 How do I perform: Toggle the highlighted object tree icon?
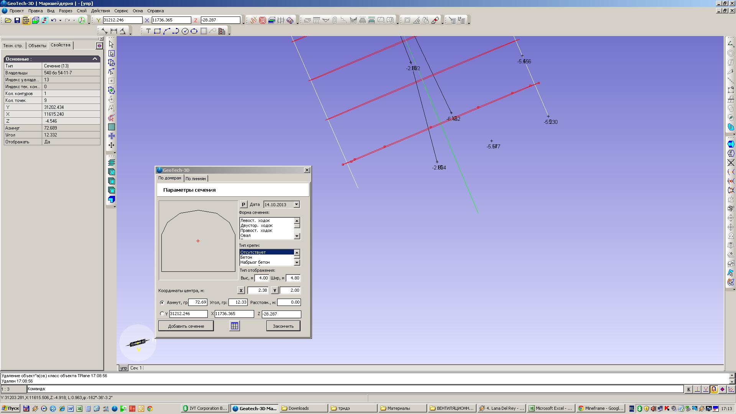(26, 20)
